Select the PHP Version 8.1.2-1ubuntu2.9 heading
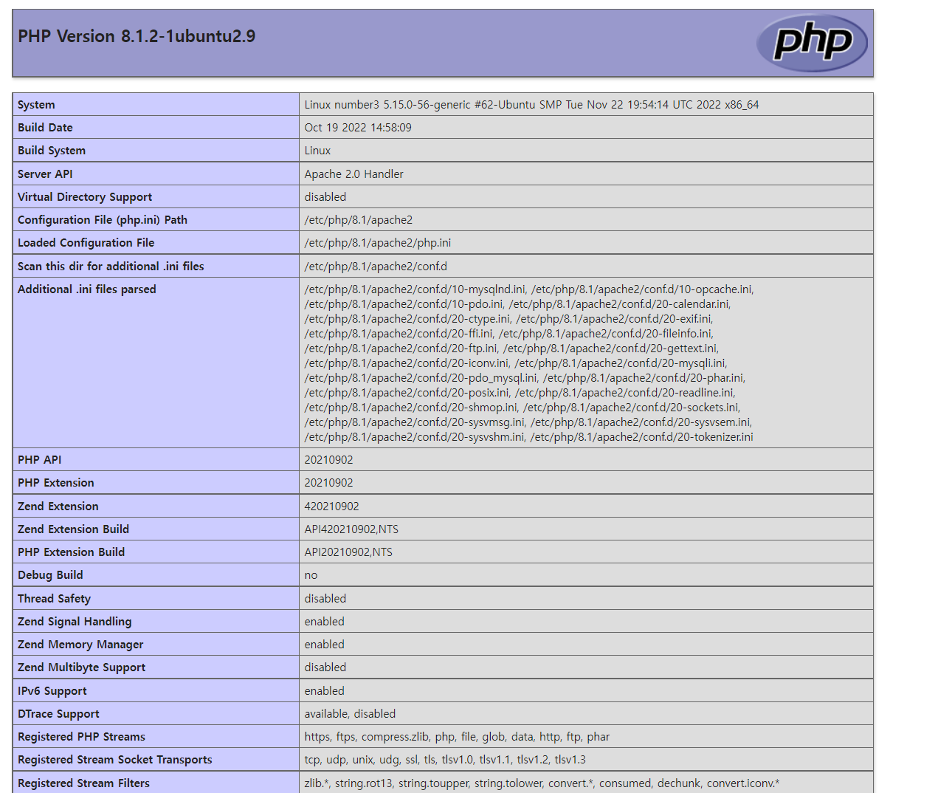Image resolution: width=952 pixels, height=793 pixels. click(x=137, y=36)
